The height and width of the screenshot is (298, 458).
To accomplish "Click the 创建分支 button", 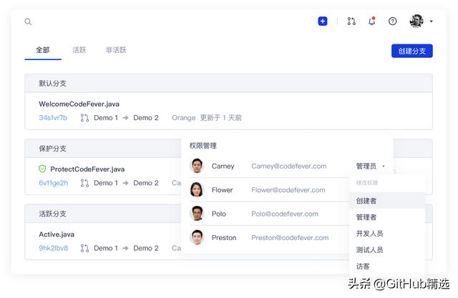I will click(x=412, y=51).
